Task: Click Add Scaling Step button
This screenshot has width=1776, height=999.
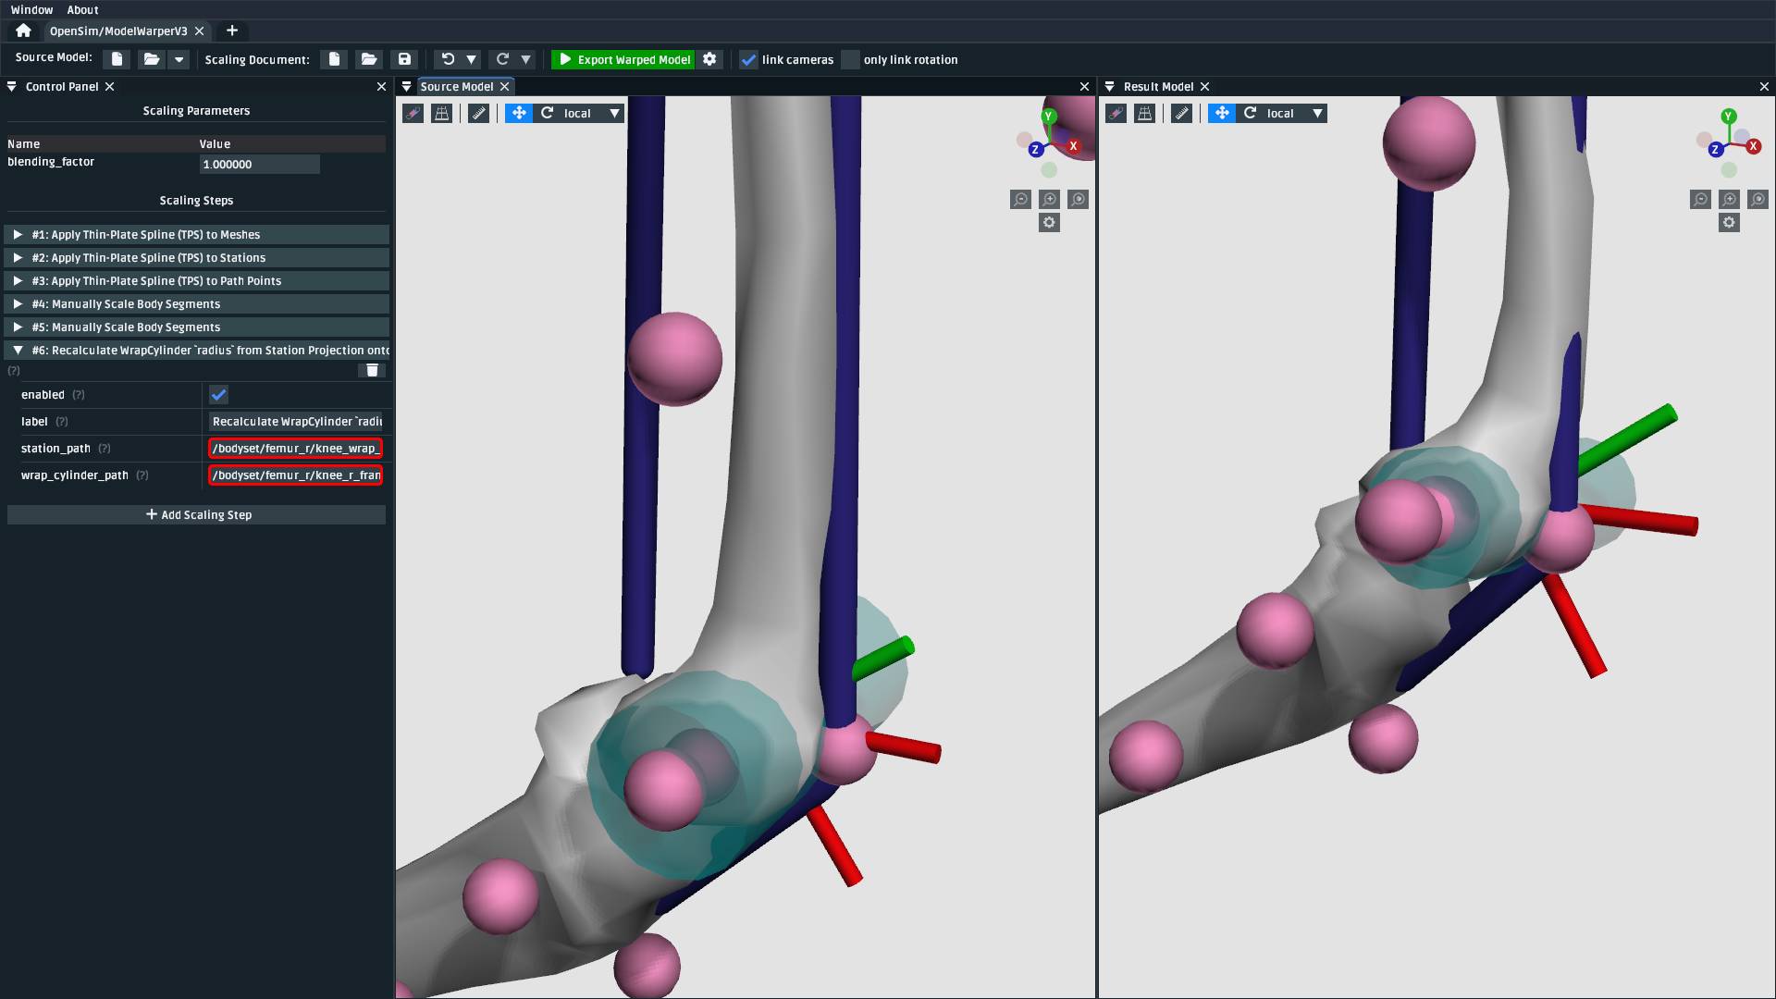Action: [197, 514]
